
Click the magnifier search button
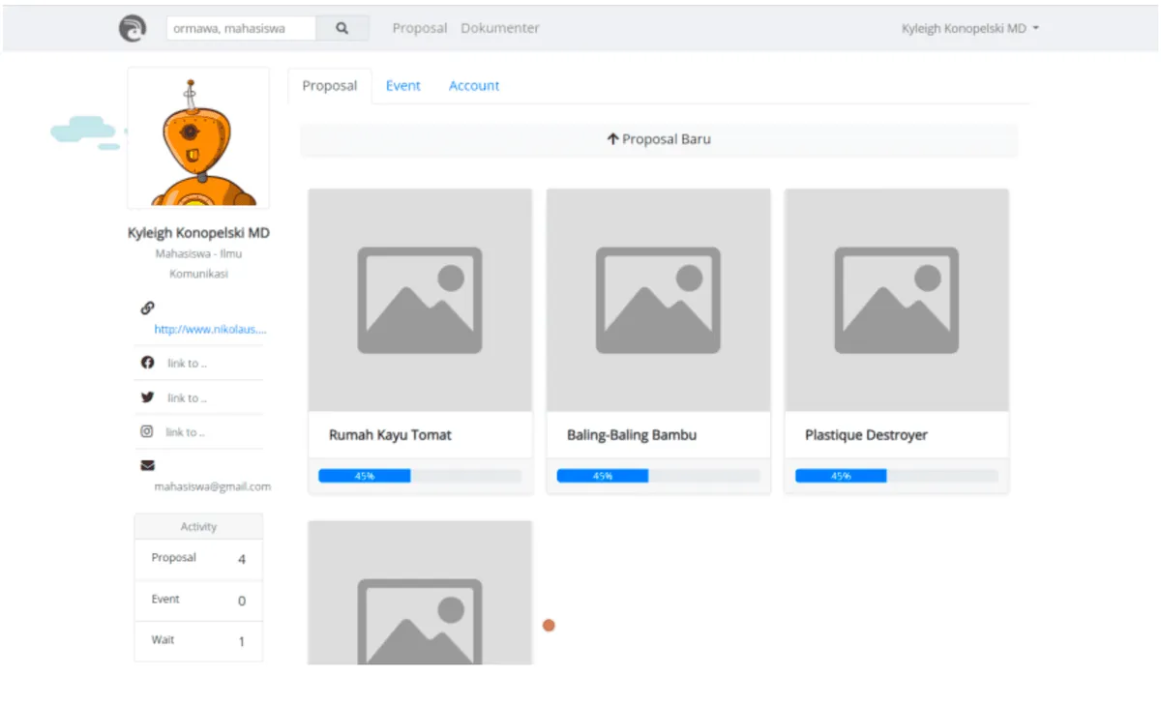click(x=342, y=29)
